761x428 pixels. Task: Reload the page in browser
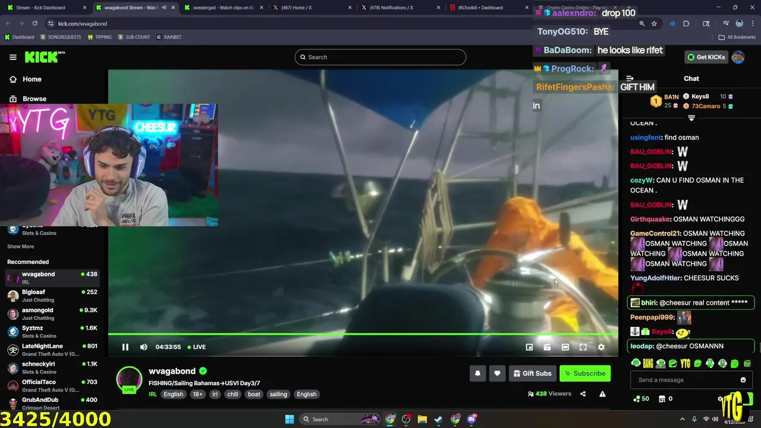point(35,23)
